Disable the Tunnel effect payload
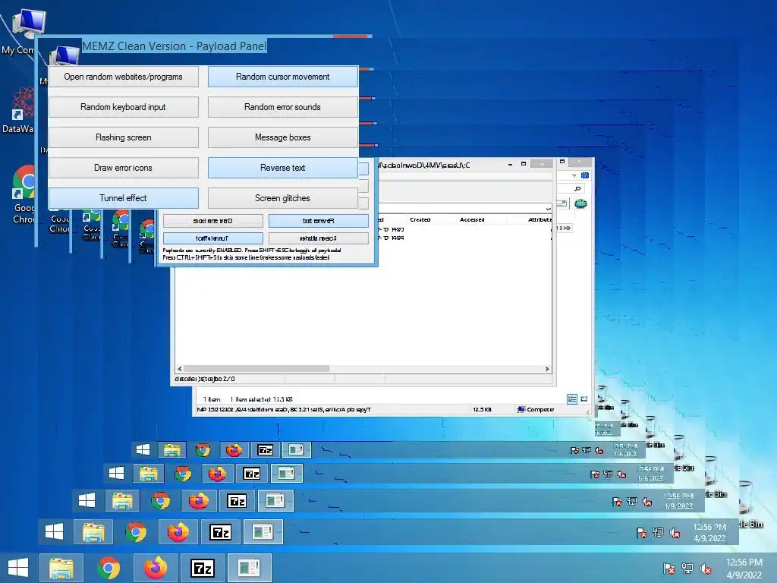777x583 pixels. (124, 198)
